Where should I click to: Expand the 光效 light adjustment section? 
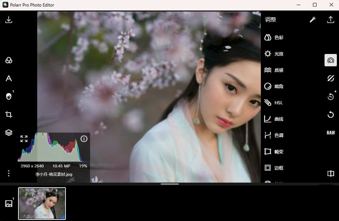[274, 54]
